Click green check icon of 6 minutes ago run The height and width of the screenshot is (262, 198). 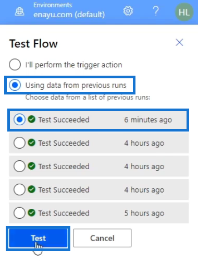32,120
